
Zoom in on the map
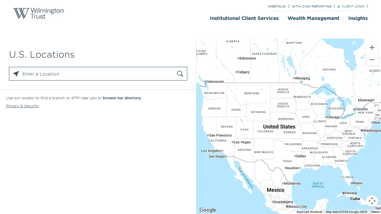[372, 48]
